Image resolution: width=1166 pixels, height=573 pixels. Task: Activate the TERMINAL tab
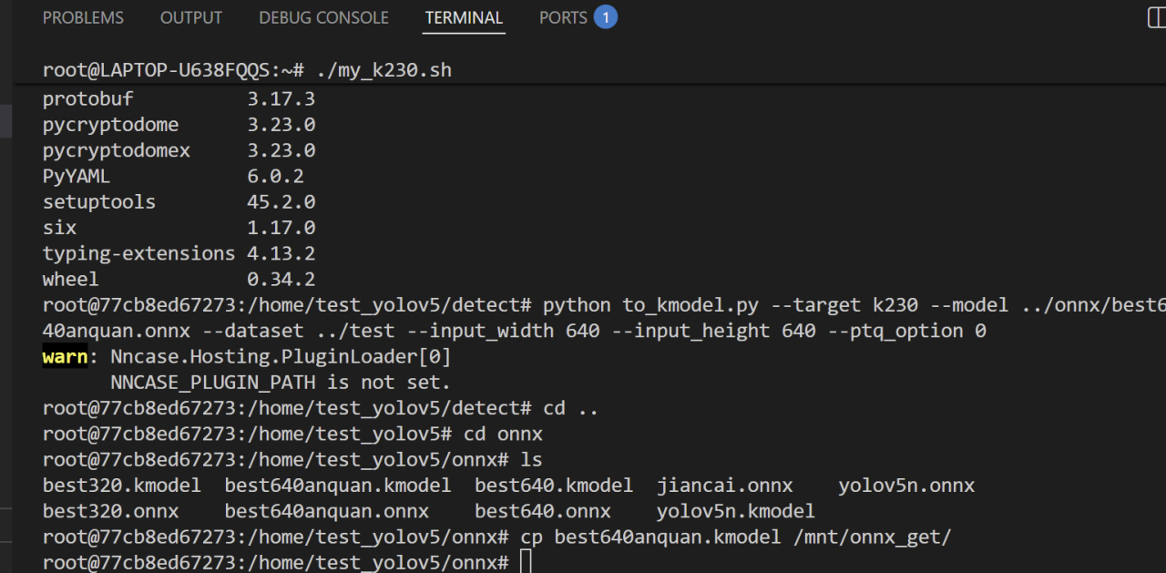coord(464,17)
